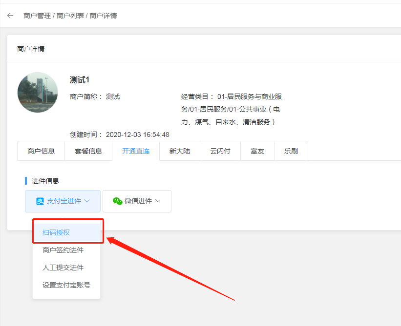Select the 乐刷 tab
Screen dimensions: 401x326
(291, 151)
